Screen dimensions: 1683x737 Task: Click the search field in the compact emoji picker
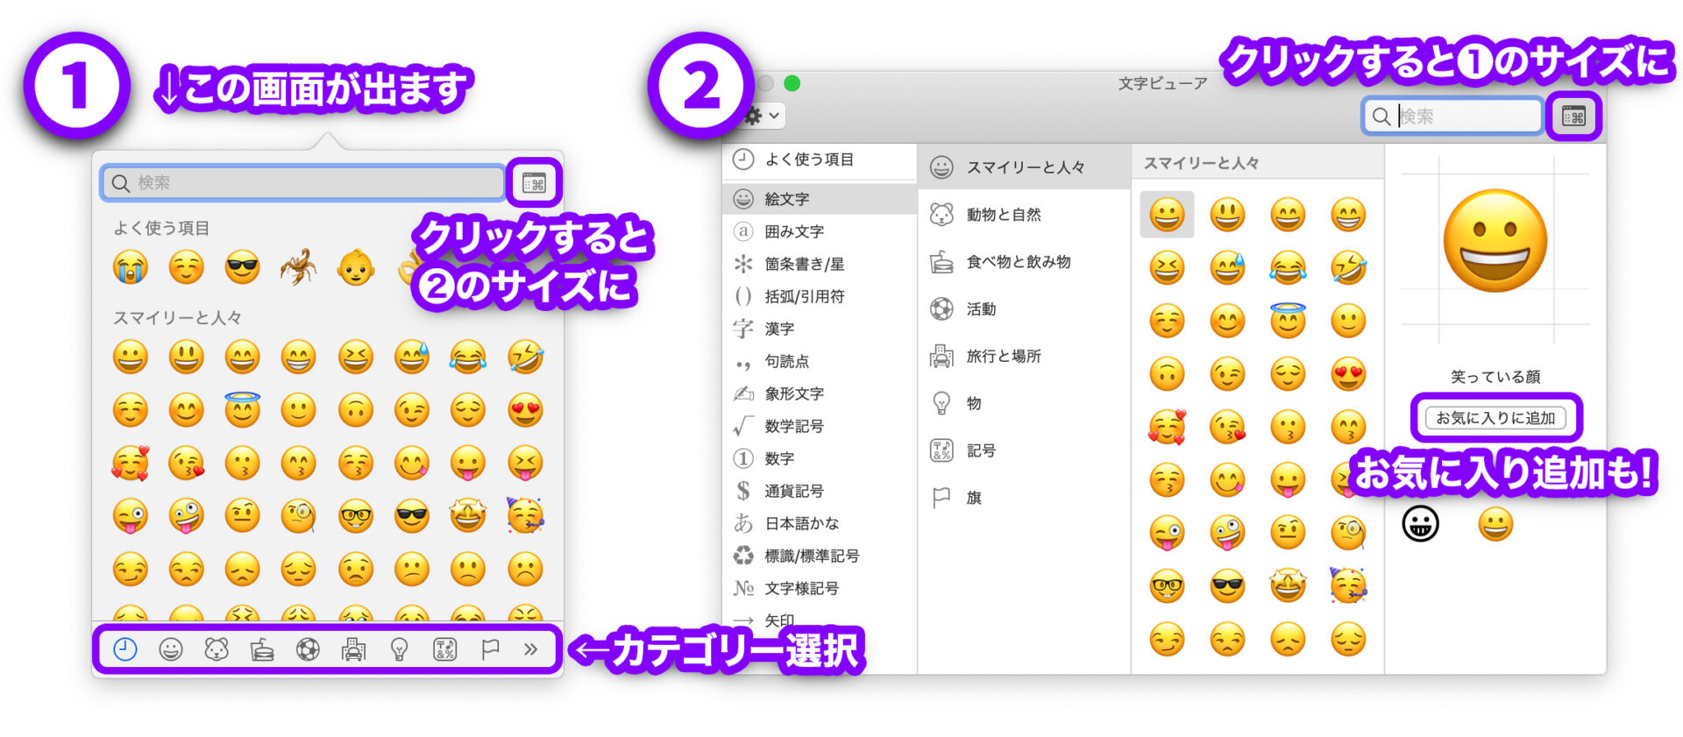click(303, 182)
